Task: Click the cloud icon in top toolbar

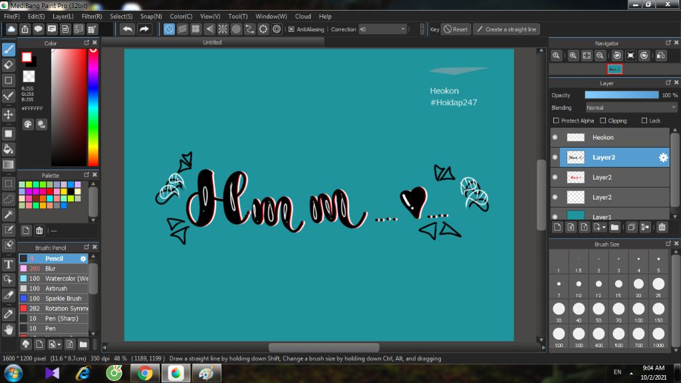Action: pos(11,29)
